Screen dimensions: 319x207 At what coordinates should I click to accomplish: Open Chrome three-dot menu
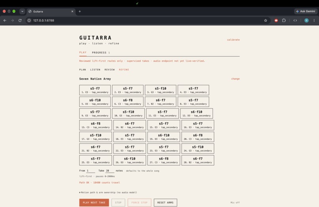[314, 20]
